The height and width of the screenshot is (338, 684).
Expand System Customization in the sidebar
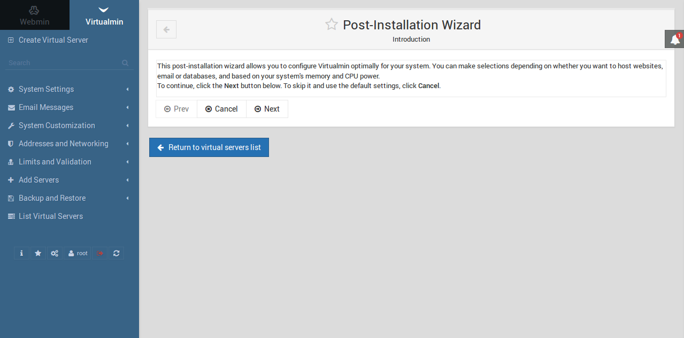click(70, 125)
